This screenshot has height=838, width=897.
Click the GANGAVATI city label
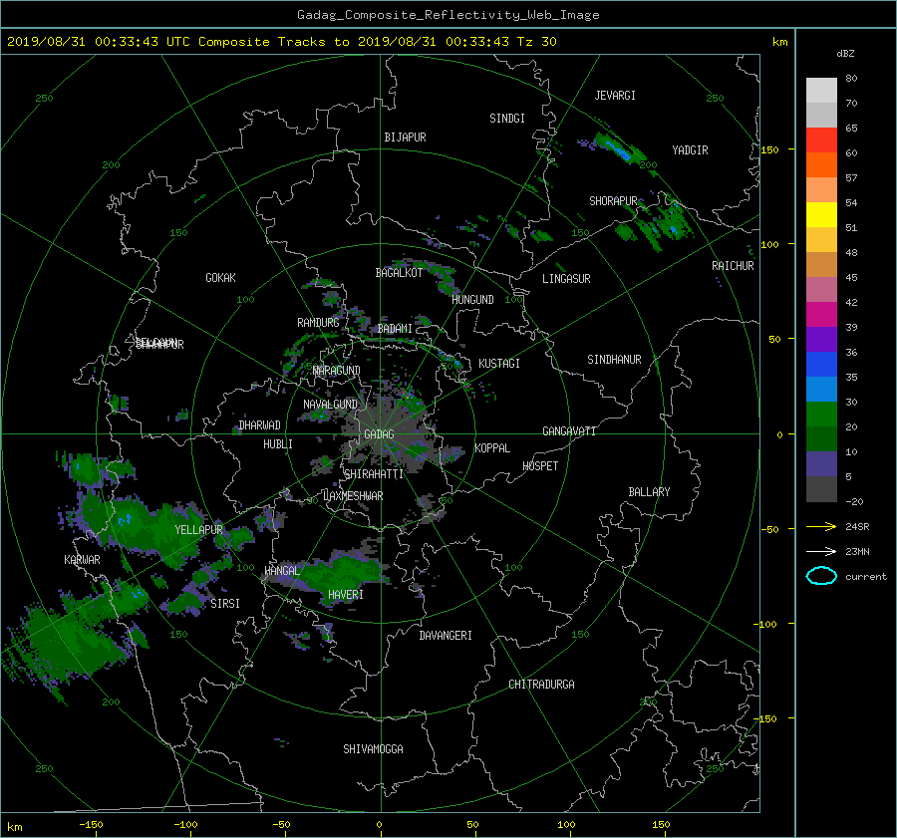coord(569,431)
